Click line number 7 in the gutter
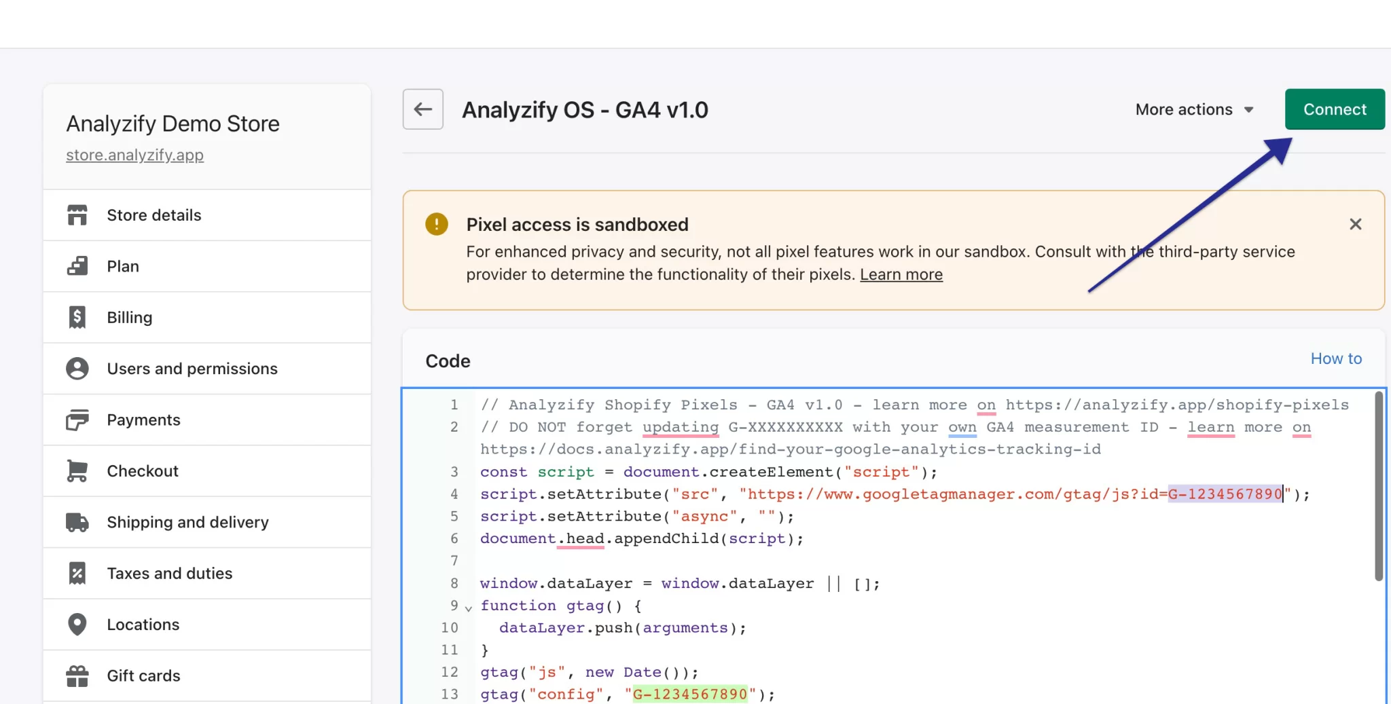This screenshot has width=1391, height=704. pyautogui.click(x=454, y=561)
